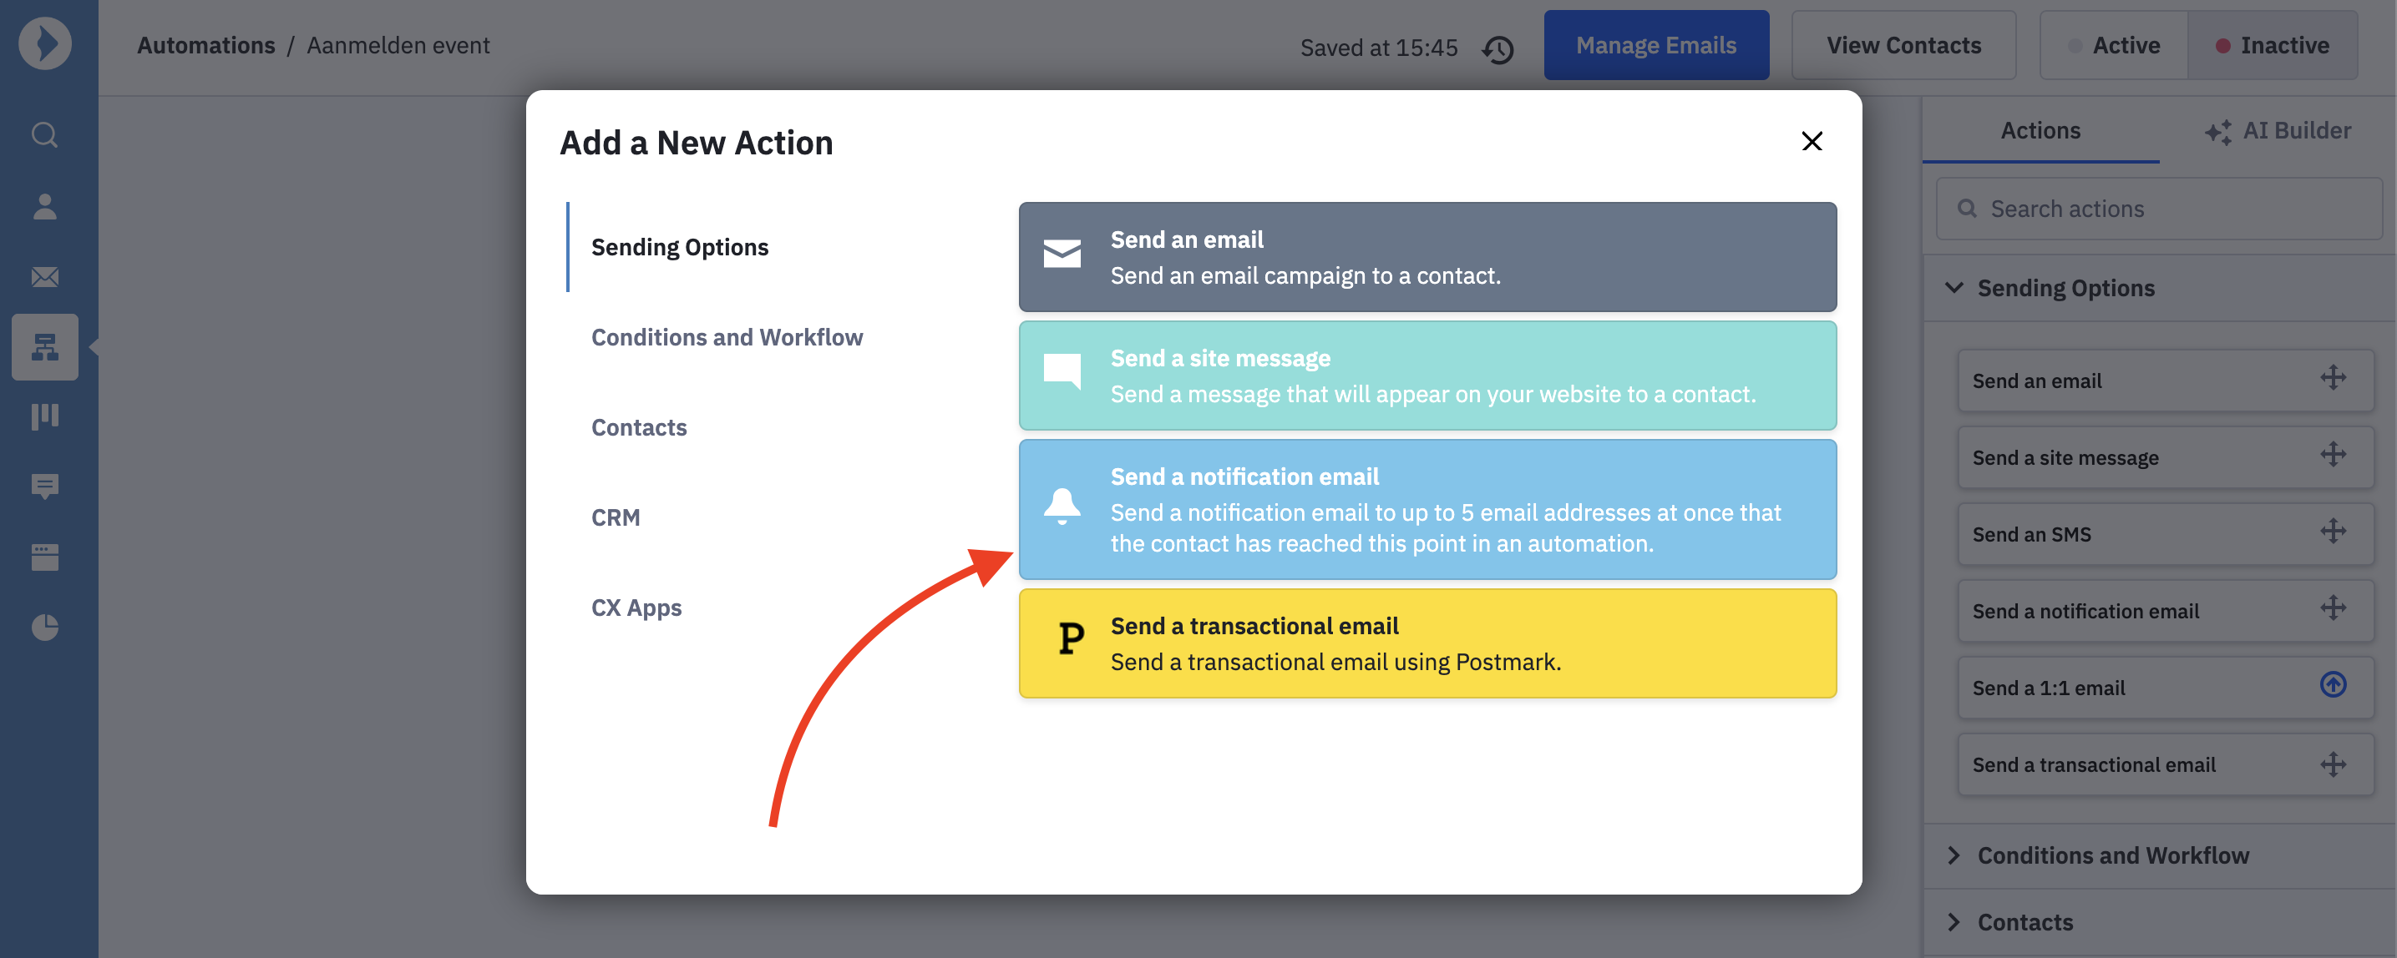Image resolution: width=2397 pixels, height=958 pixels.
Task: Open Contacts from the sidebar person icon
Action: [44, 205]
